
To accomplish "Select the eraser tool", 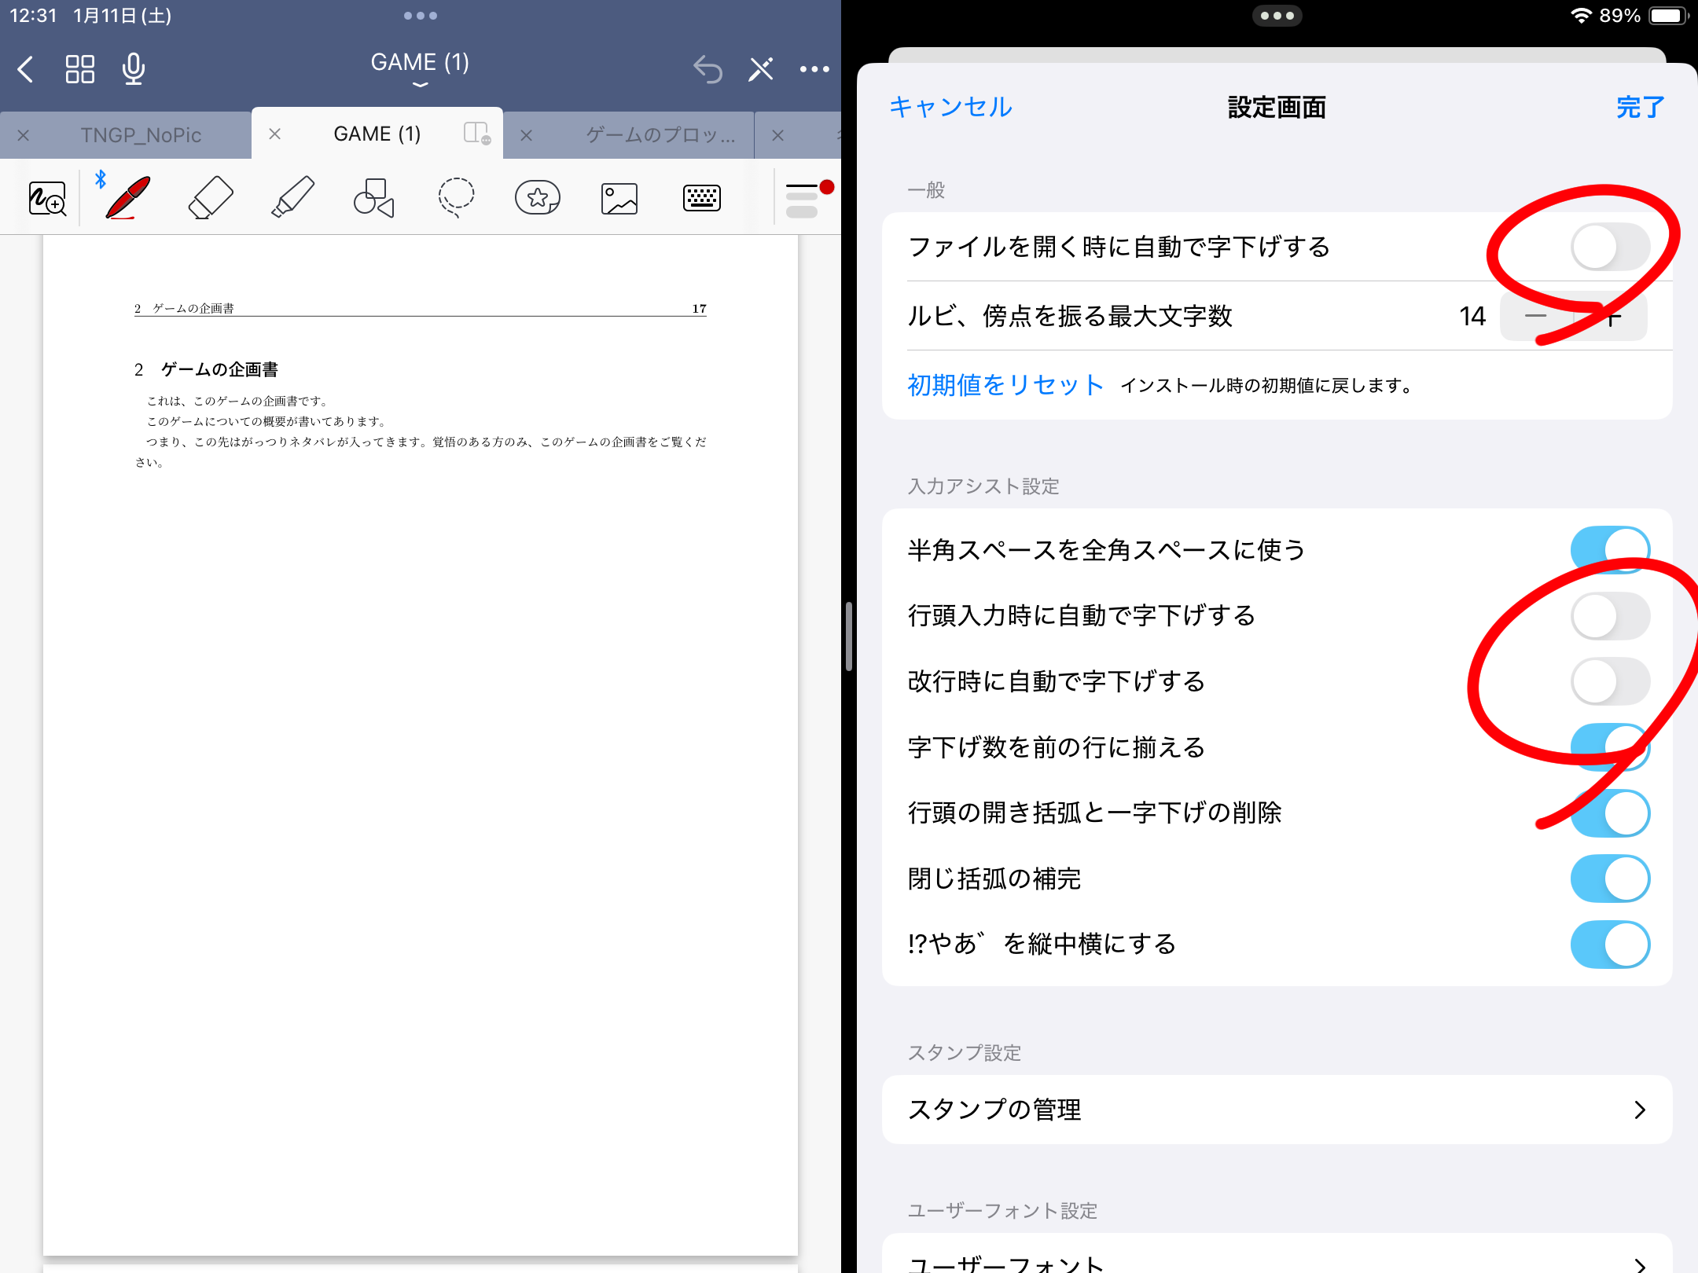I will coord(211,197).
